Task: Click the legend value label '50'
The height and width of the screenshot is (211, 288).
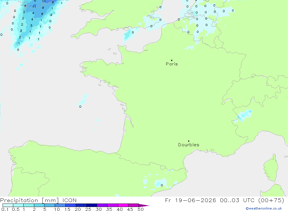Action: click(x=141, y=209)
